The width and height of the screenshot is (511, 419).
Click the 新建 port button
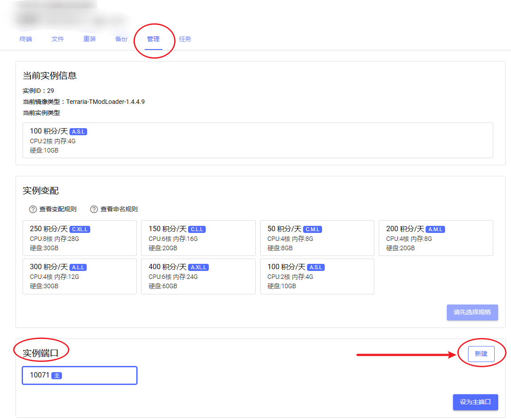tap(481, 354)
